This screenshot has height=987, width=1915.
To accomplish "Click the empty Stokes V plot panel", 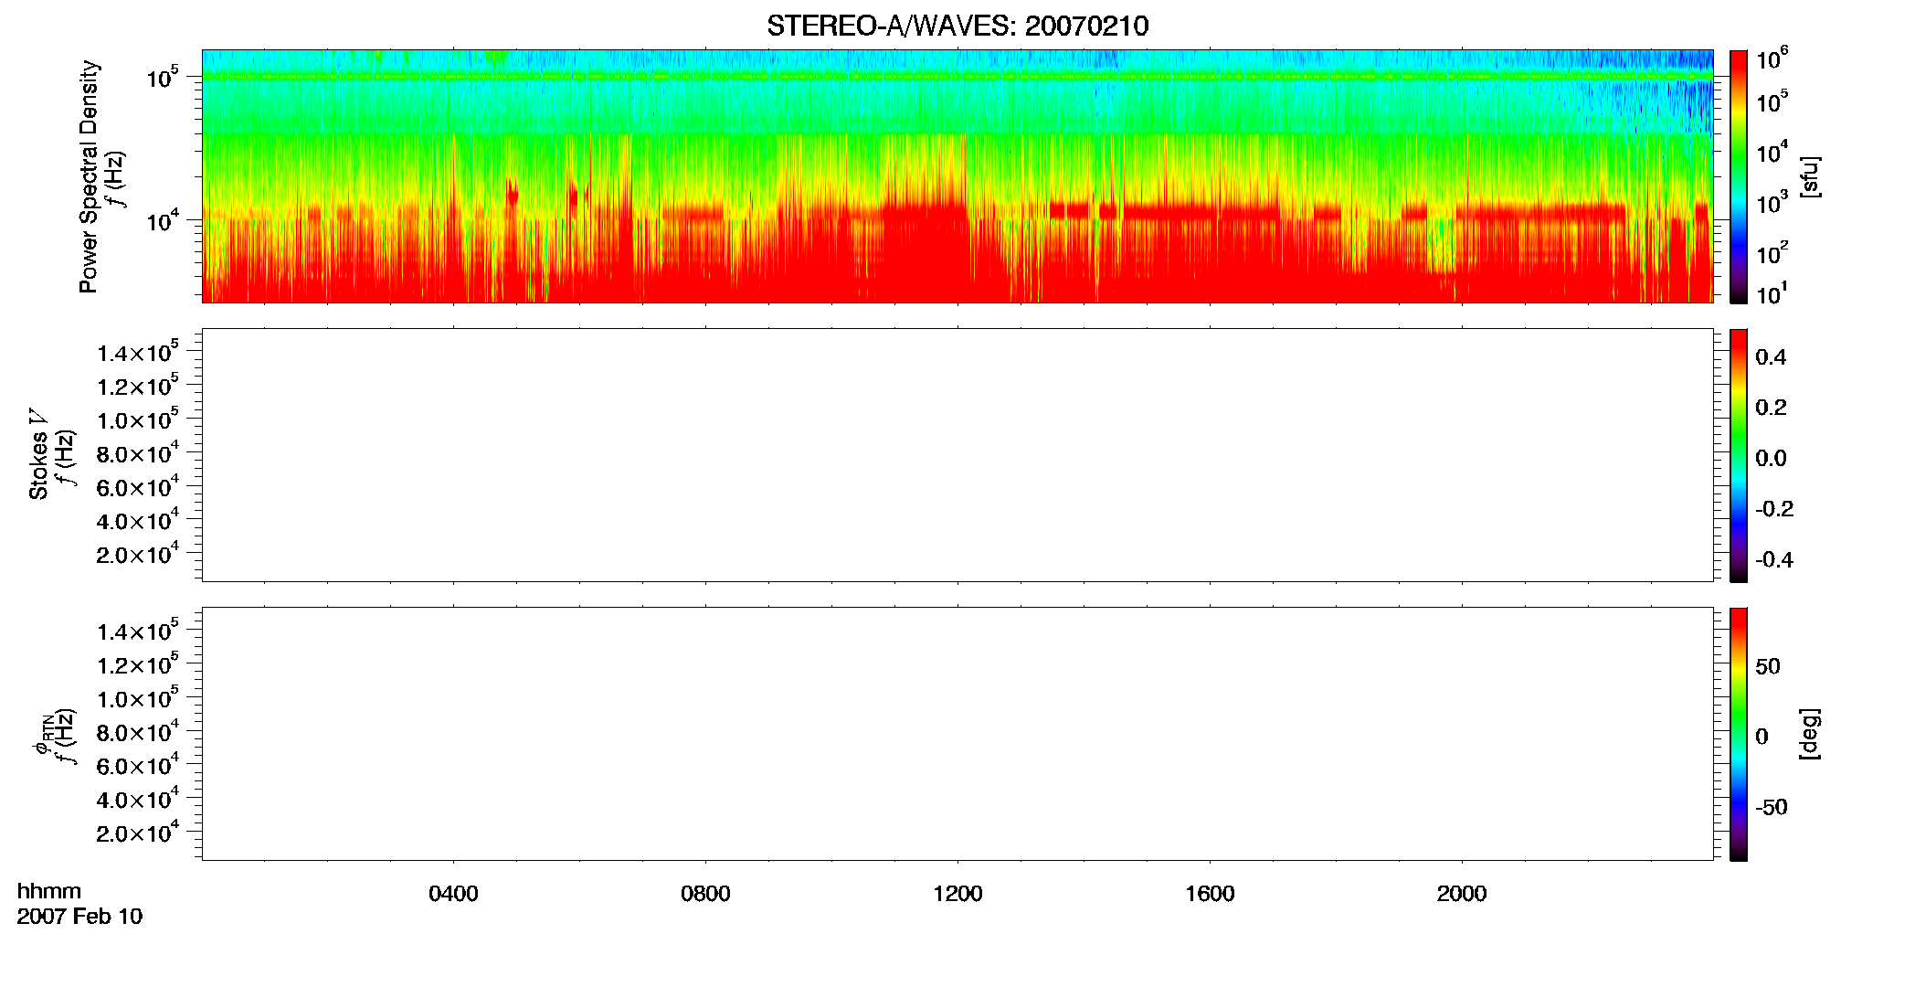I will 957,455.
